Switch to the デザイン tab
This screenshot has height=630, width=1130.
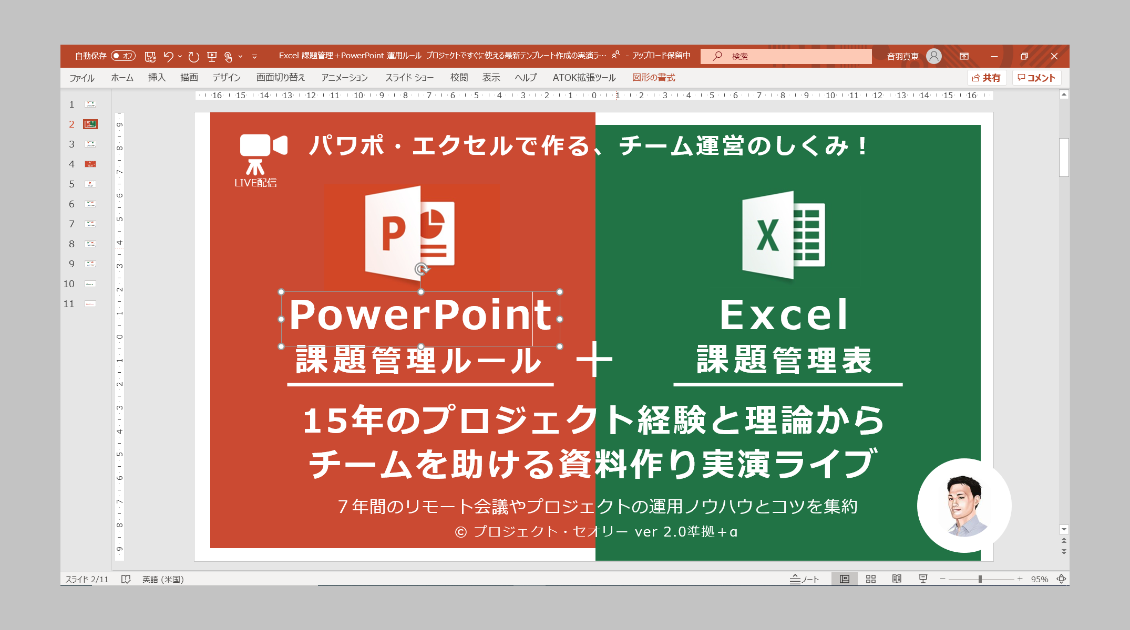tap(227, 78)
